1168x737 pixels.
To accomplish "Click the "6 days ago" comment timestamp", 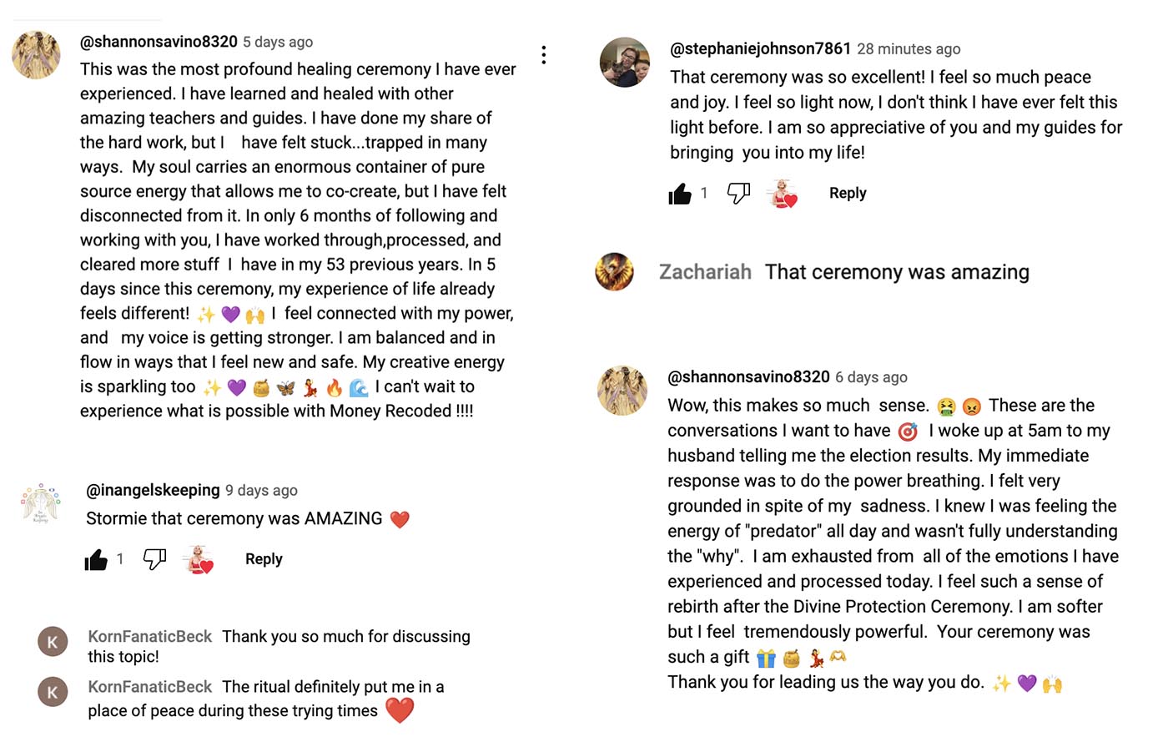I will click(x=871, y=377).
